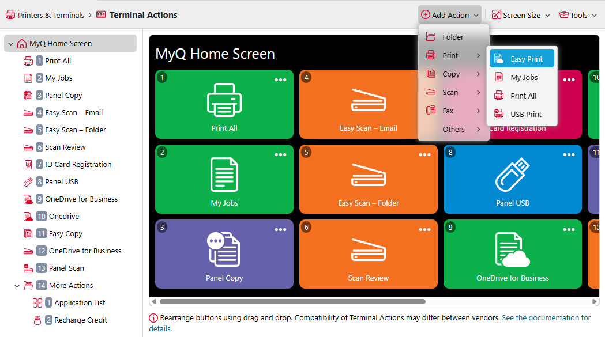Open the Fax submenu item

pyautogui.click(x=454, y=111)
